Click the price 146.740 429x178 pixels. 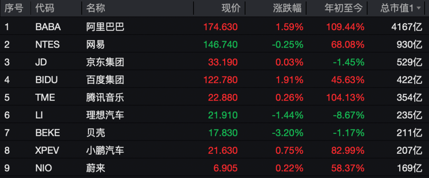coord(220,44)
